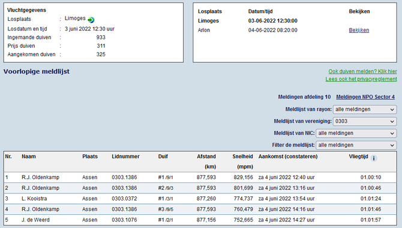
Task: Click duif entry #2 /9/3
Action: click(166, 188)
